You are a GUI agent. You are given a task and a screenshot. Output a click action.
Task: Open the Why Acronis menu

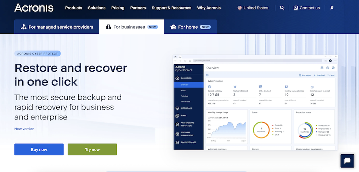click(209, 8)
